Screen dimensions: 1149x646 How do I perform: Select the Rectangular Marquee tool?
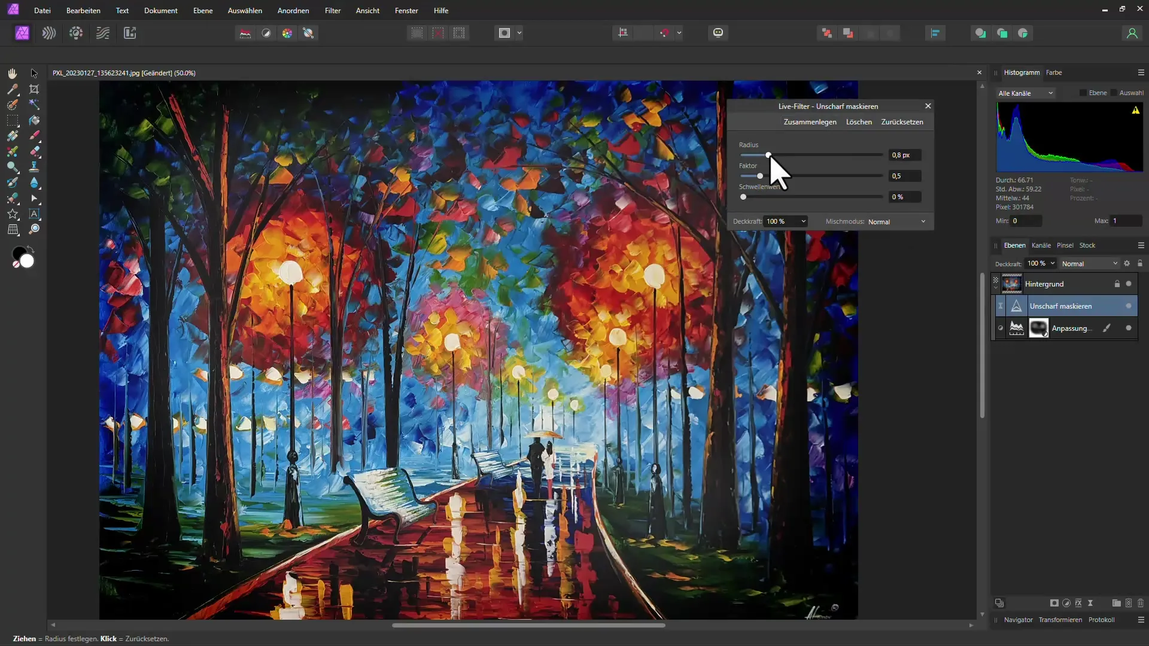(12, 120)
